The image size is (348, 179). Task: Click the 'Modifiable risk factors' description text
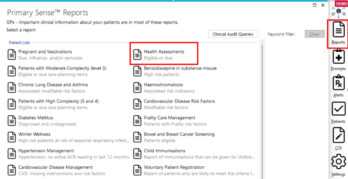pyautogui.click(x=166, y=107)
